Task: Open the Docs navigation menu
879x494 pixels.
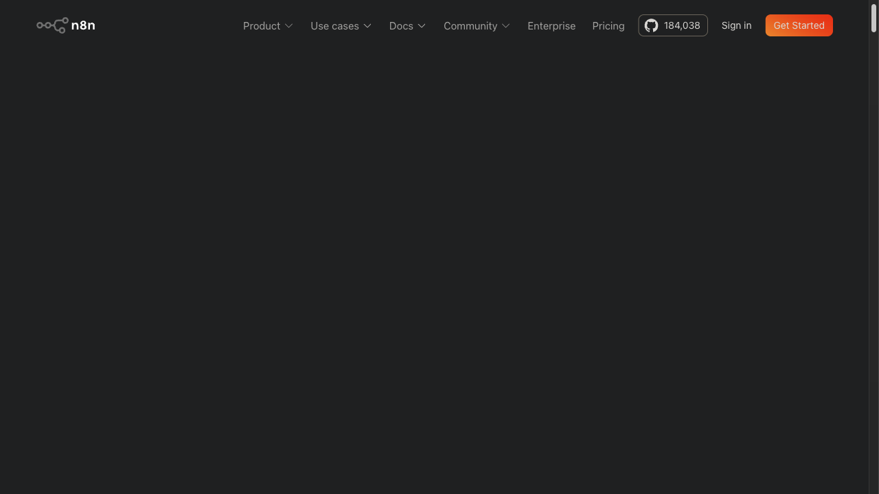Action: (401, 25)
